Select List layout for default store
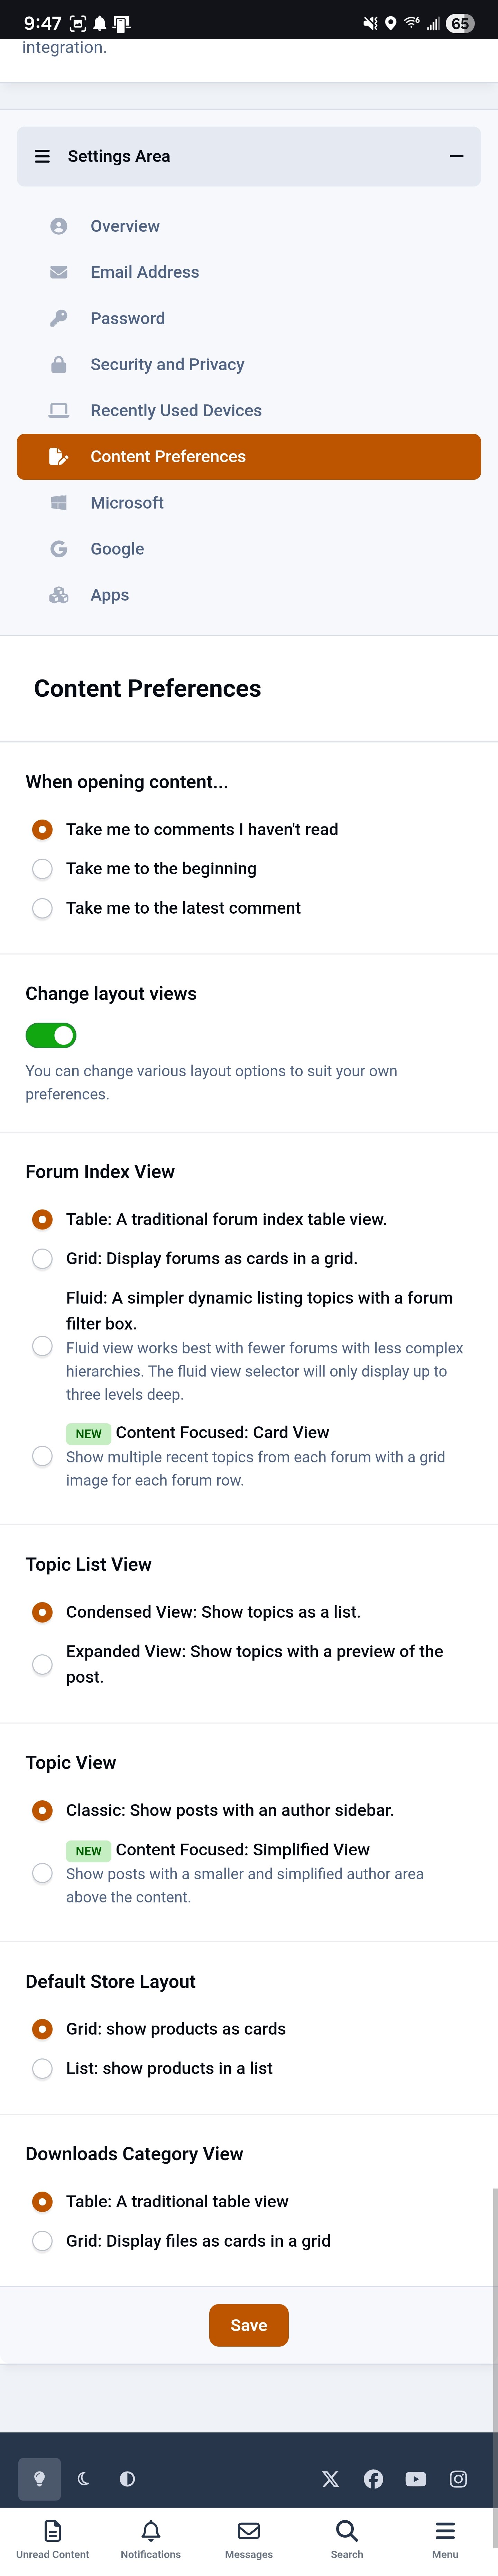 point(42,2068)
